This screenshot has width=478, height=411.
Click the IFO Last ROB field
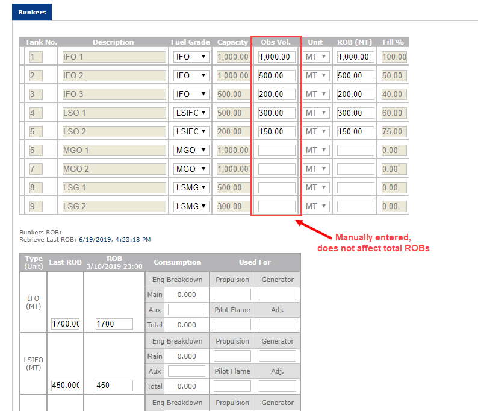tap(66, 324)
